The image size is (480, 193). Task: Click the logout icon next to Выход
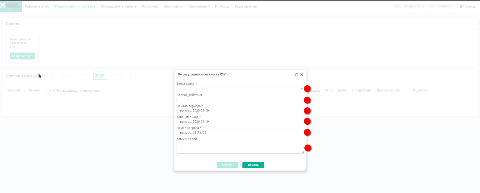(462, 6)
